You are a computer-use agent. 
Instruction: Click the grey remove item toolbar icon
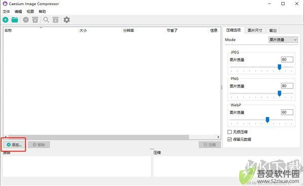pos(26,20)
